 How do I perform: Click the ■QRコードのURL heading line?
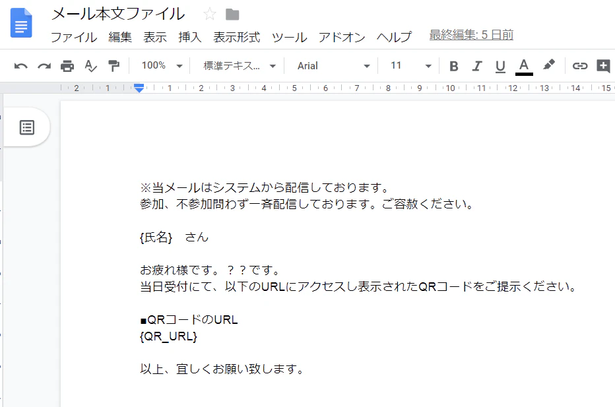point(189,320)
